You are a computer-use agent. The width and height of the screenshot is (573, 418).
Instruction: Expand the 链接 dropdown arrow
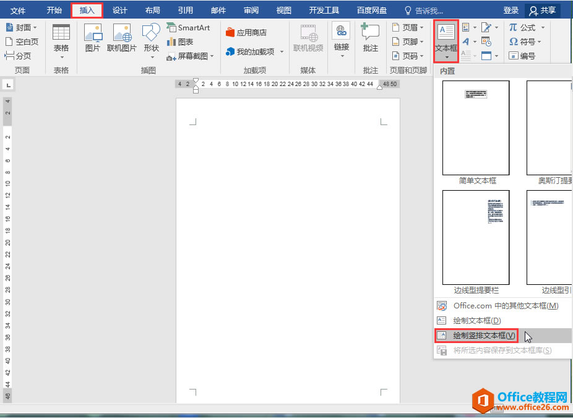click(342, 56)
